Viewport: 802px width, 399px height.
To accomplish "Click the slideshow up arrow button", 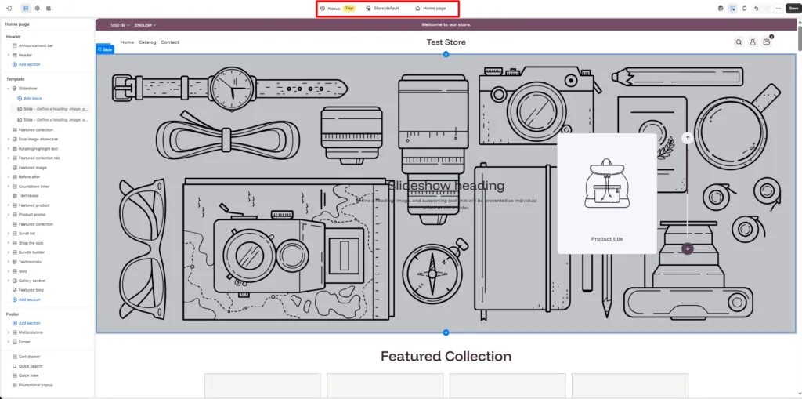I will coord(688,137).
